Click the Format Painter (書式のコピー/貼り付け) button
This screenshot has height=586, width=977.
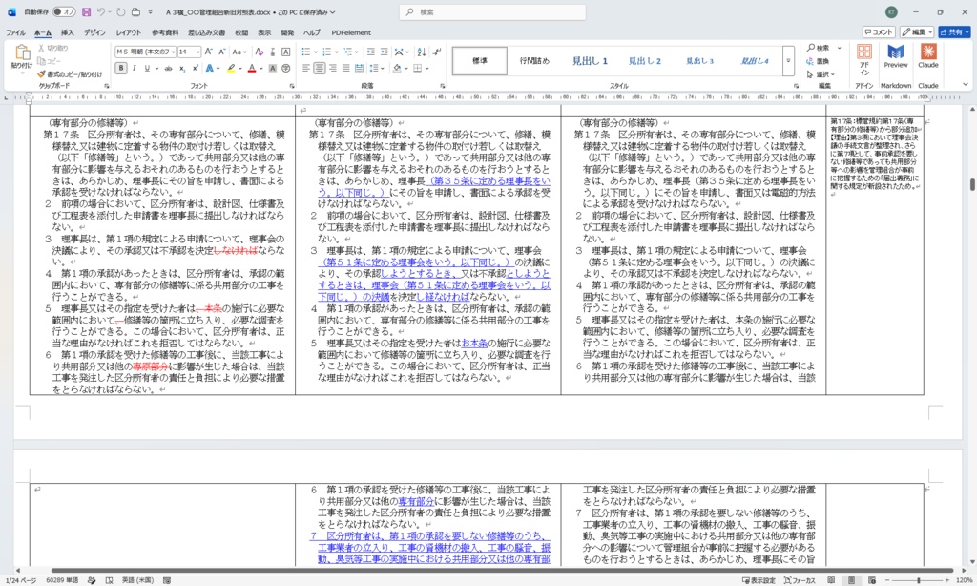(x=69, y=74)
